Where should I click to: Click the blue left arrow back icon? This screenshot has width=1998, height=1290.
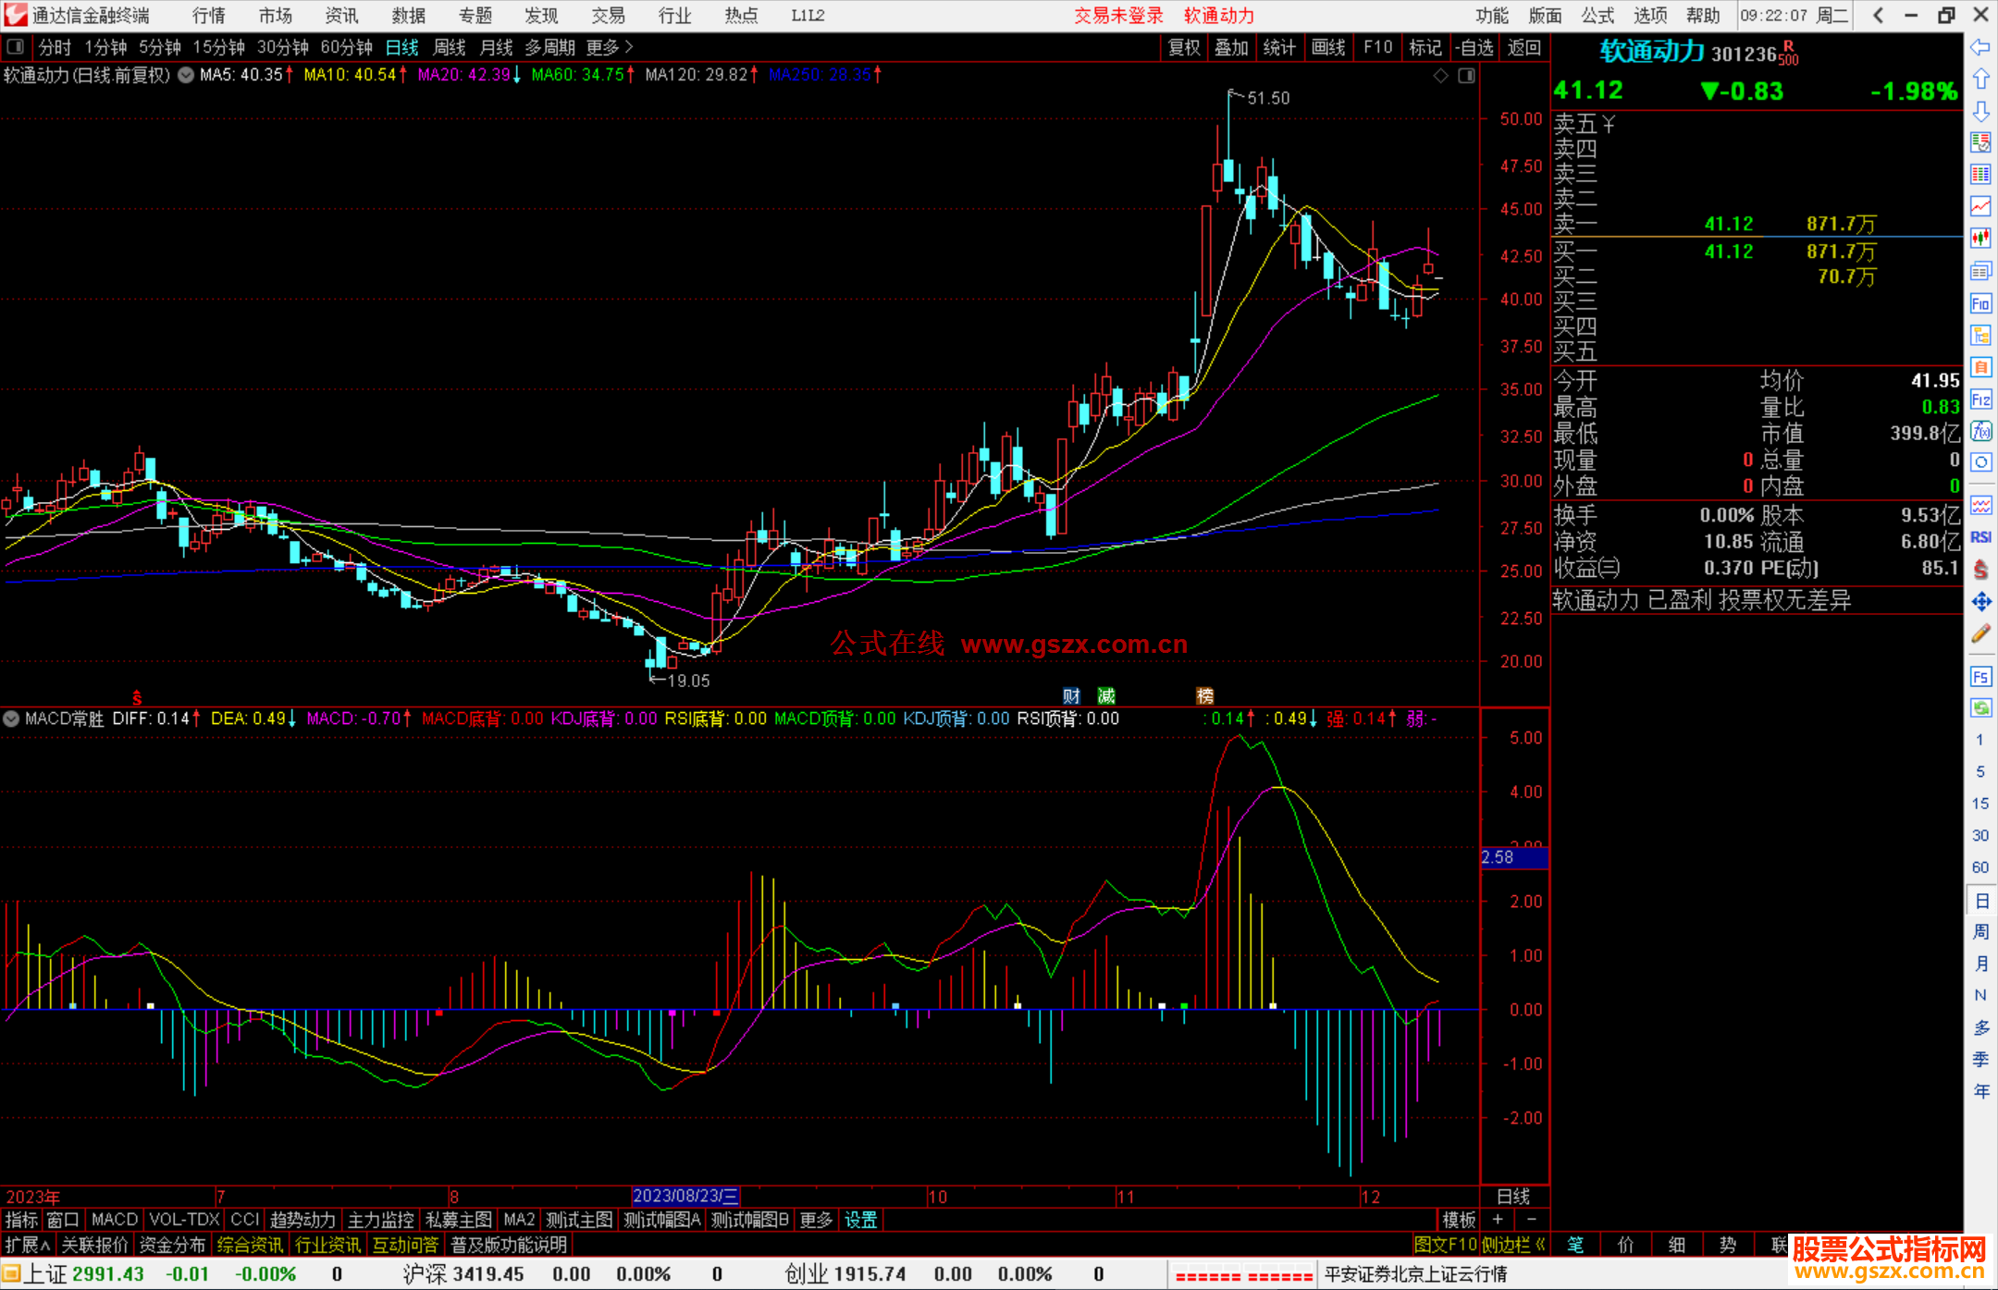(1980, 47)
